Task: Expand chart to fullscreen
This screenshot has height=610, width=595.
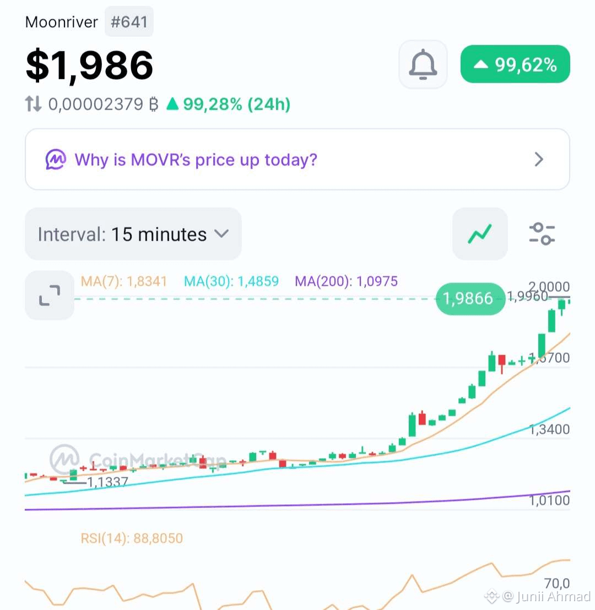Action: click(50, 295)
